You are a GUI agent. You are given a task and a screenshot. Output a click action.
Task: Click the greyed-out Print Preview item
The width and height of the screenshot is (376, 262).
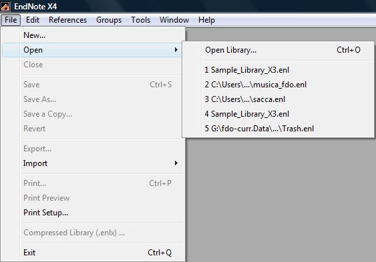pyautogui.click(x=93, y=198)
